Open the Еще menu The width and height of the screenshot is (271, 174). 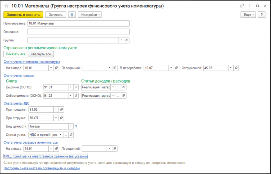248,15
